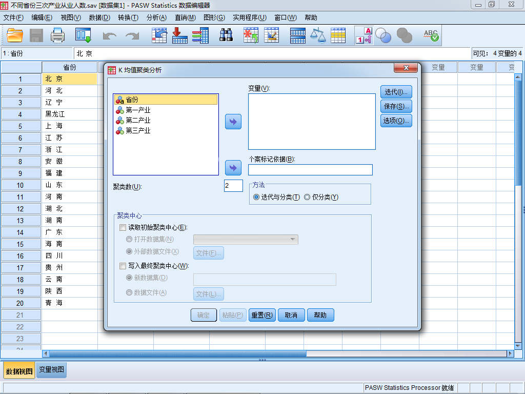This screenshot has height=394, width=525.
Task: Click the Variables information icon
Action: tap(200, 35)
